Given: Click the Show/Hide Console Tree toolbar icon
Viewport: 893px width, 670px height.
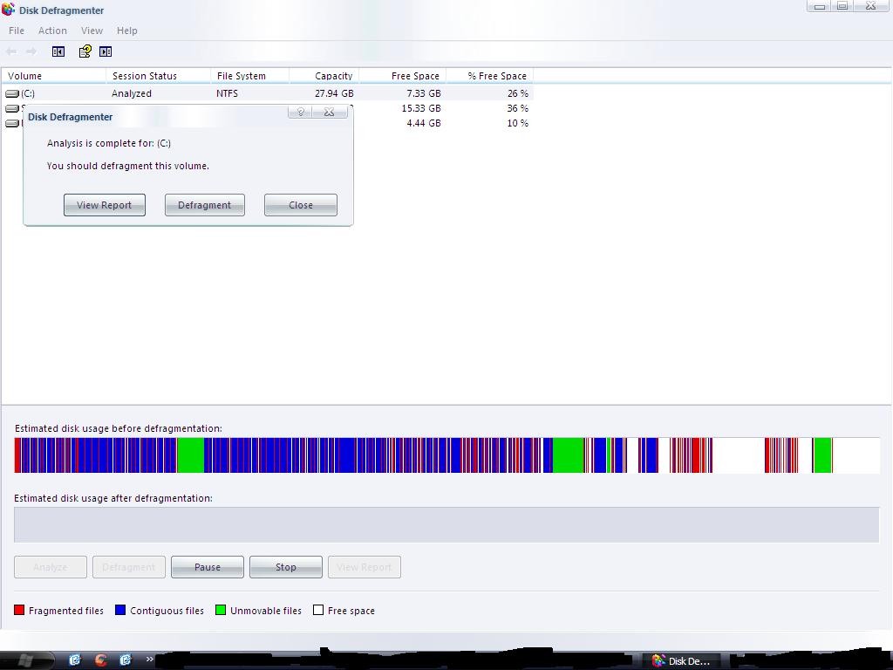Looking at the screenshot, I should (x=58, y=51).
